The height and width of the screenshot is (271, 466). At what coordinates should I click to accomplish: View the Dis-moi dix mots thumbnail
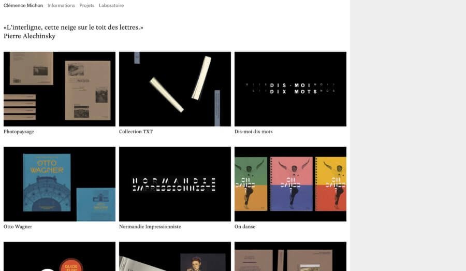290,89
